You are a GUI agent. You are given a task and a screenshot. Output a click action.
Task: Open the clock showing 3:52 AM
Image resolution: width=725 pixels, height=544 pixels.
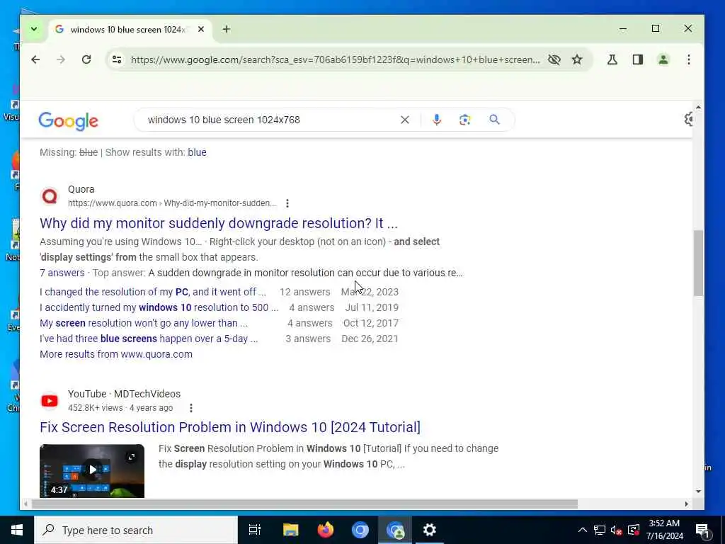(x=664, y=530)
